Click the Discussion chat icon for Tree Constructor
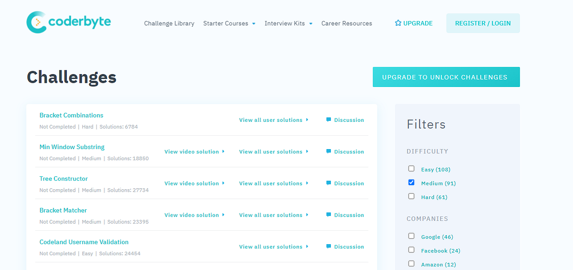This screenshot has width=573, height=270. 329,183
